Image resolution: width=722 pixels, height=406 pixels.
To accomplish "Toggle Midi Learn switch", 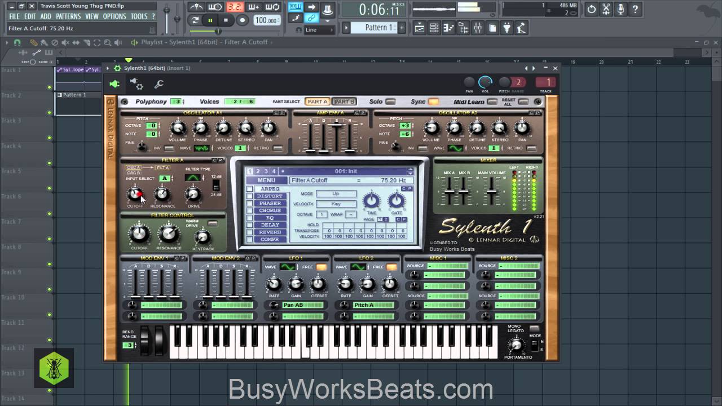I will point(492,101).
